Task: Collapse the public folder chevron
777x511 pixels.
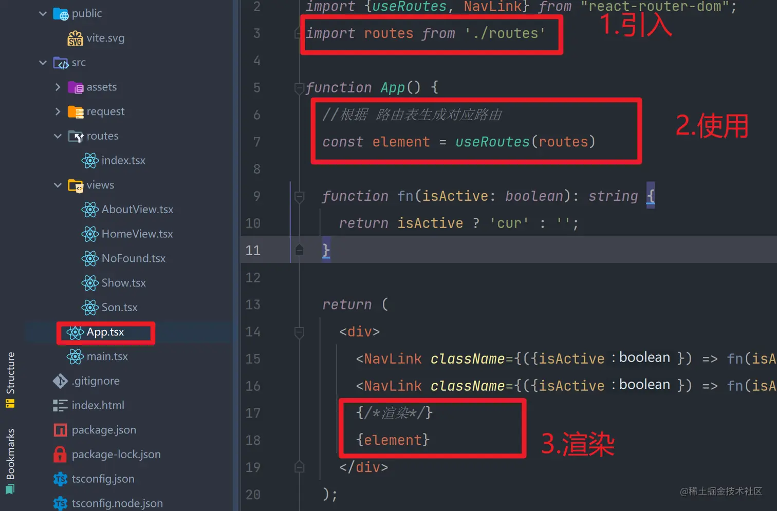Action: 43,14
